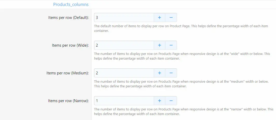The height and width of the screenshot is (120, 276).
Task: Click the "wide" width description text
Action: (182, 56)
